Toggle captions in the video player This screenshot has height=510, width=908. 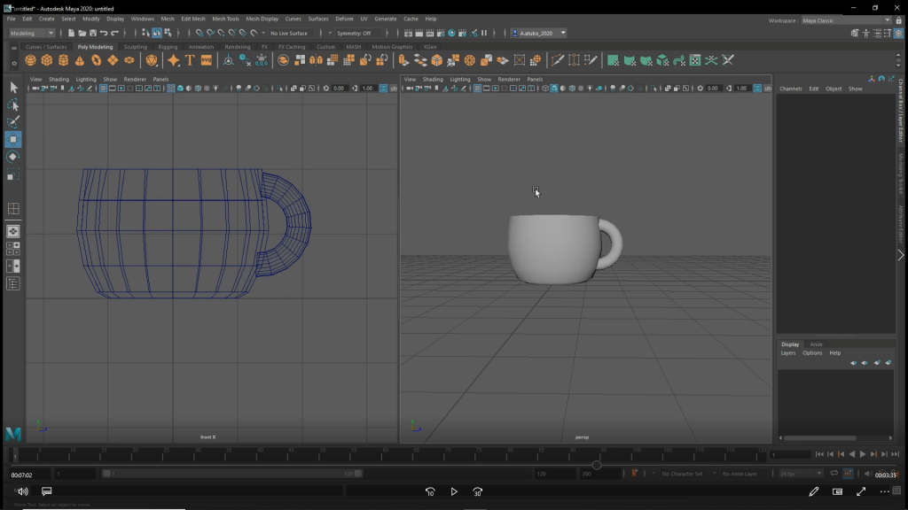(x=47, y=491)
